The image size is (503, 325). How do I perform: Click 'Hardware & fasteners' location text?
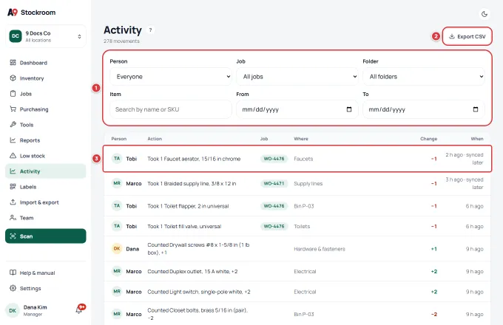(x=320, y=249)
